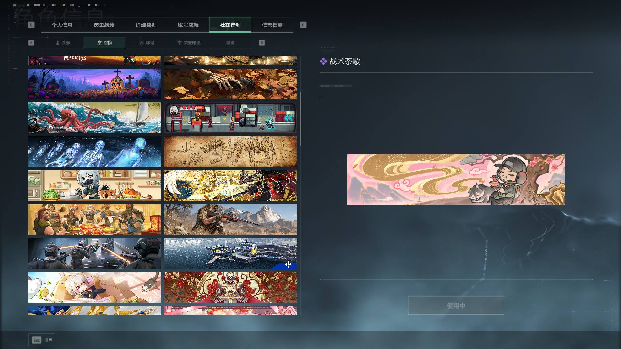
Task: Click the 头像 avatar silhouette icon
Action: pos(58,43)
